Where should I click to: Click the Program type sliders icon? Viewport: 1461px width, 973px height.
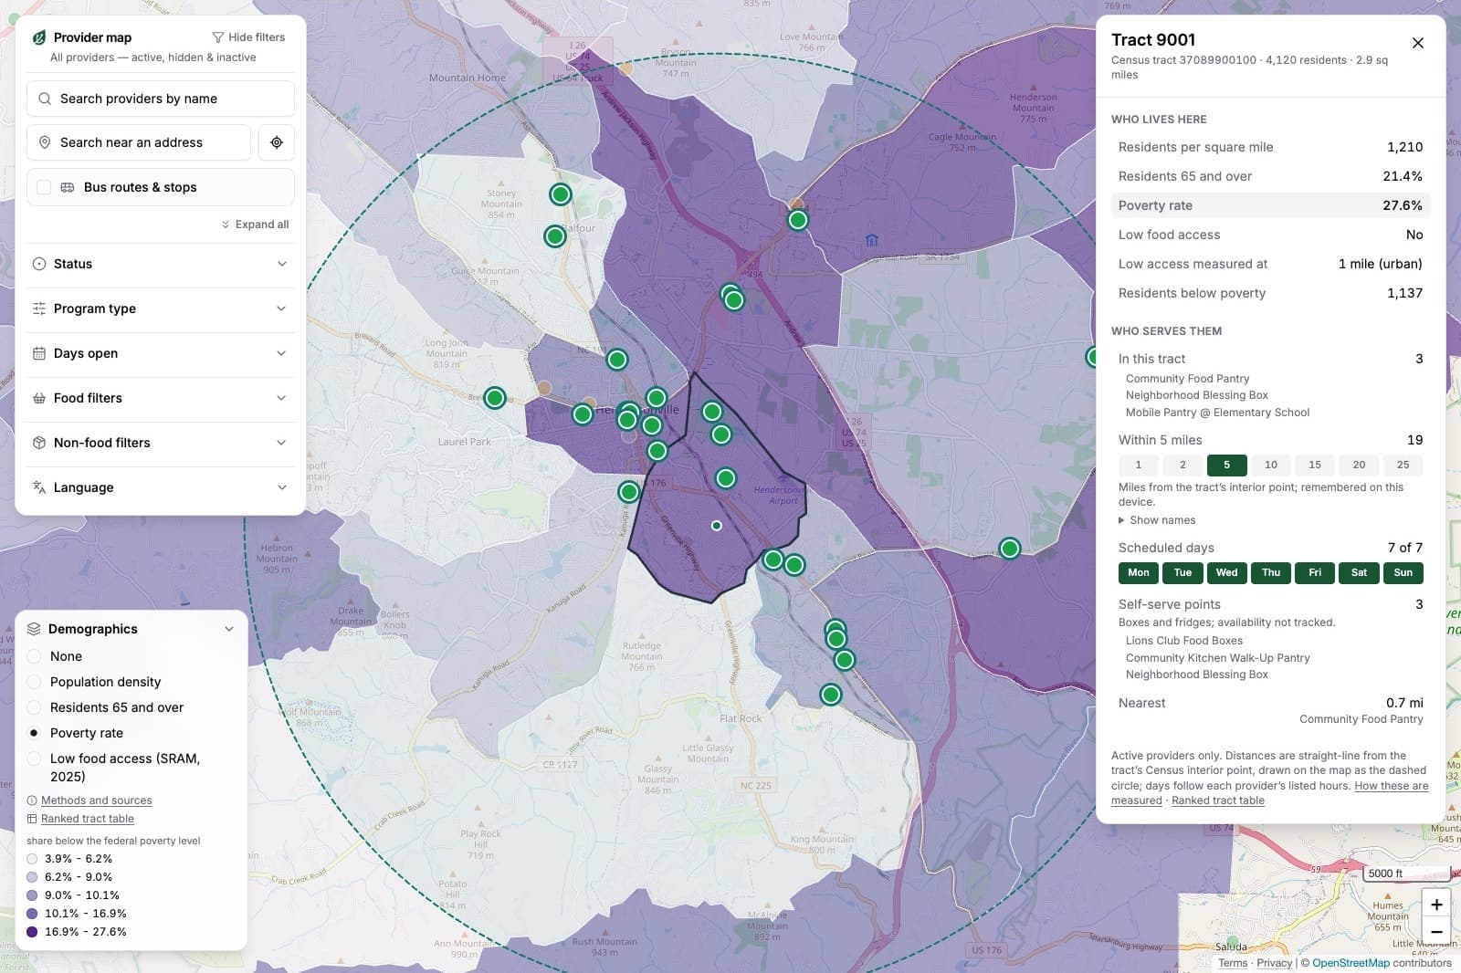[x=39, y=309]
